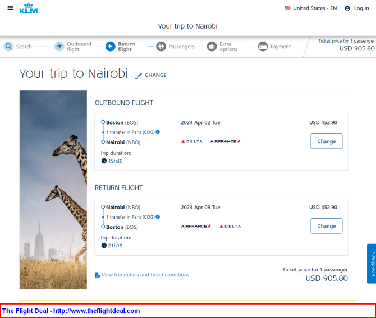Click return clock icon beside 21h15
Image resolution: width=376 pixels, height=318 pixels.
(104, 246)
